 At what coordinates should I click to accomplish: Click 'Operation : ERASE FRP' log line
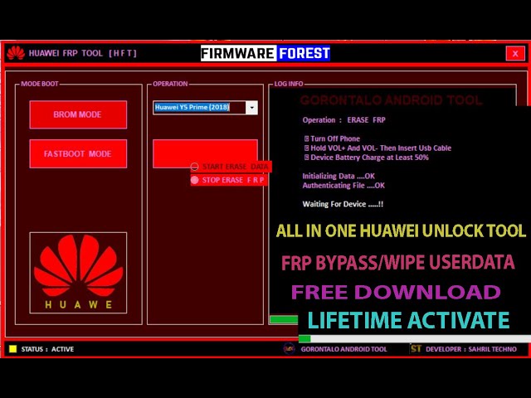[343, 119]
